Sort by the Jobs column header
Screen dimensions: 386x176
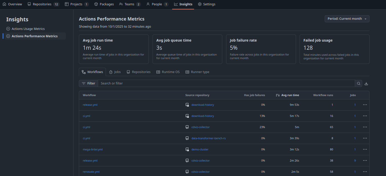point(353,95)
